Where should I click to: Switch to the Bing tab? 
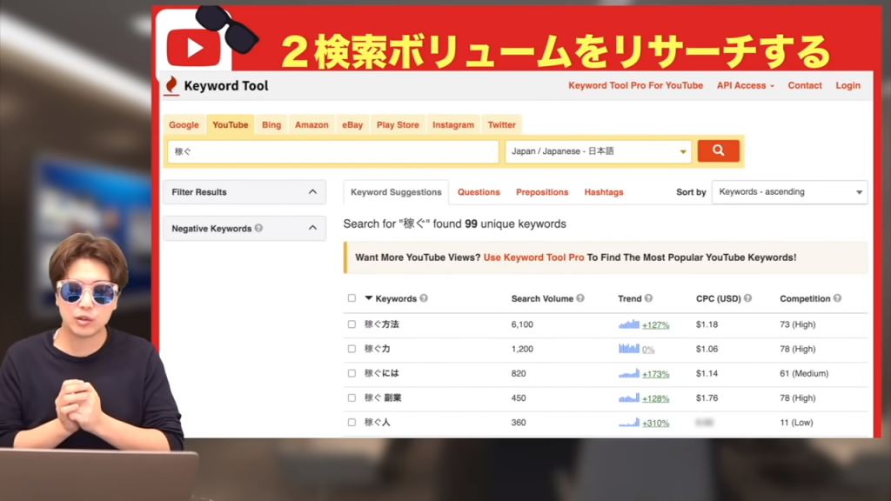[x=271, y=124]
